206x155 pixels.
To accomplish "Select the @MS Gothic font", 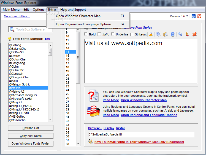I will click(x=28, y=117).
